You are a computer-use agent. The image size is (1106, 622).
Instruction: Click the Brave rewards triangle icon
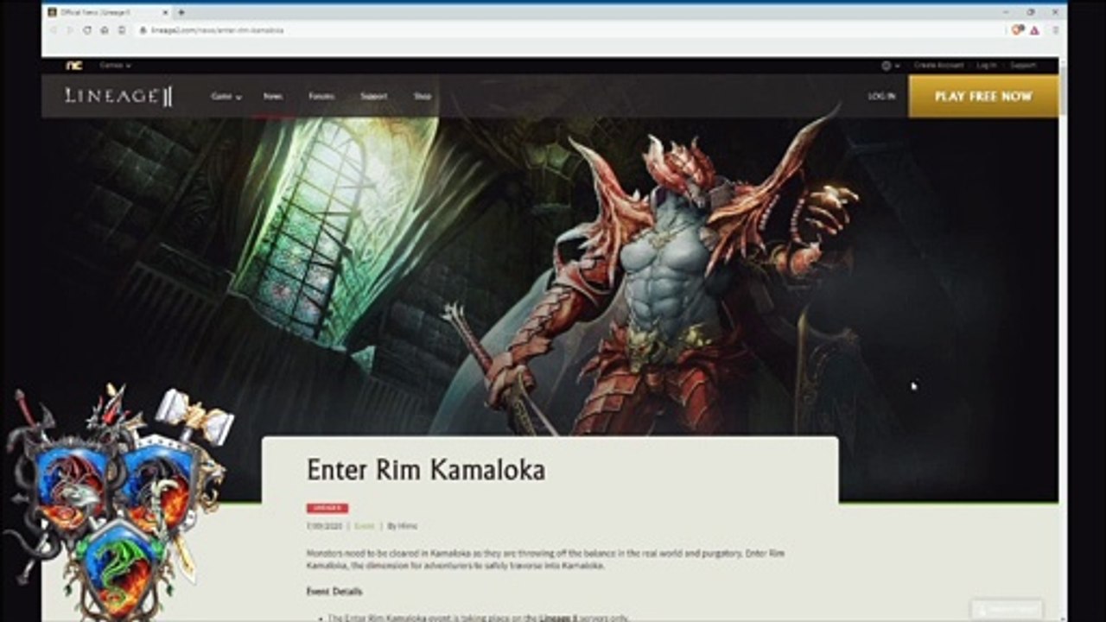[1034, 29]
